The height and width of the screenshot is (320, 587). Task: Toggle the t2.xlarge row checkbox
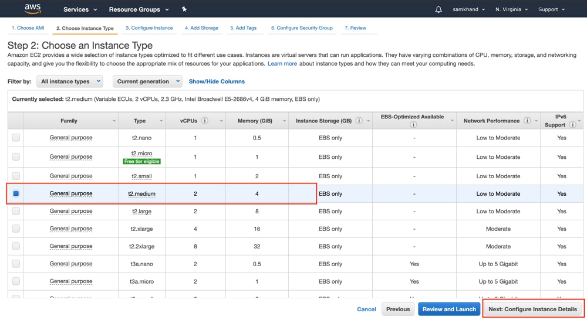(x=16, y=229)
